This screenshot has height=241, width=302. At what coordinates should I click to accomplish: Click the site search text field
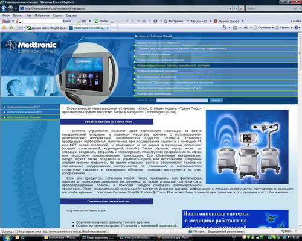(x=182, y=100)
